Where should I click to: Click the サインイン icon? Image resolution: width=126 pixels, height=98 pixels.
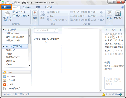(118, 13)
